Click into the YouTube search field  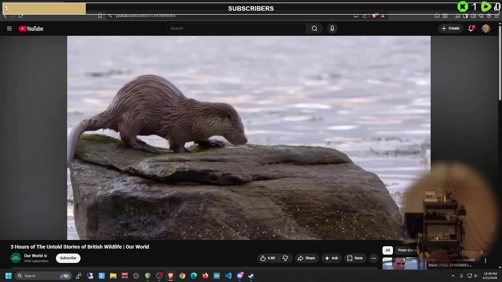235,29
